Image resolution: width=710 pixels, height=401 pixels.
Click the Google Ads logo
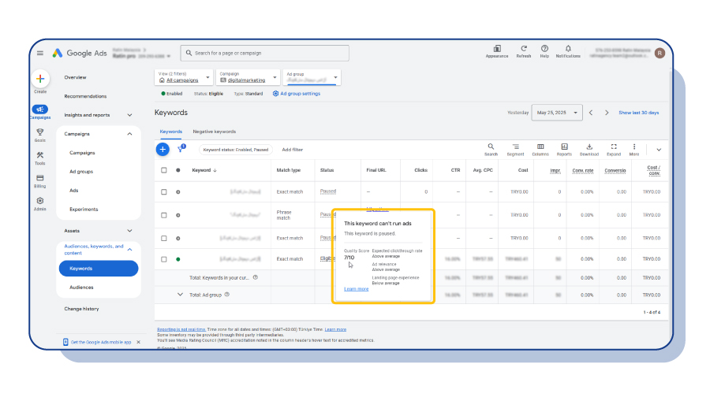(x=80, y=54)
